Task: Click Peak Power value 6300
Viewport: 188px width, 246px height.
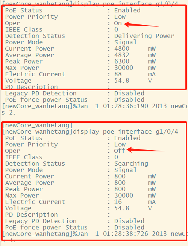Action: 122,62
